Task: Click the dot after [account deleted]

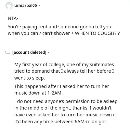Action: tap(48, 52)
